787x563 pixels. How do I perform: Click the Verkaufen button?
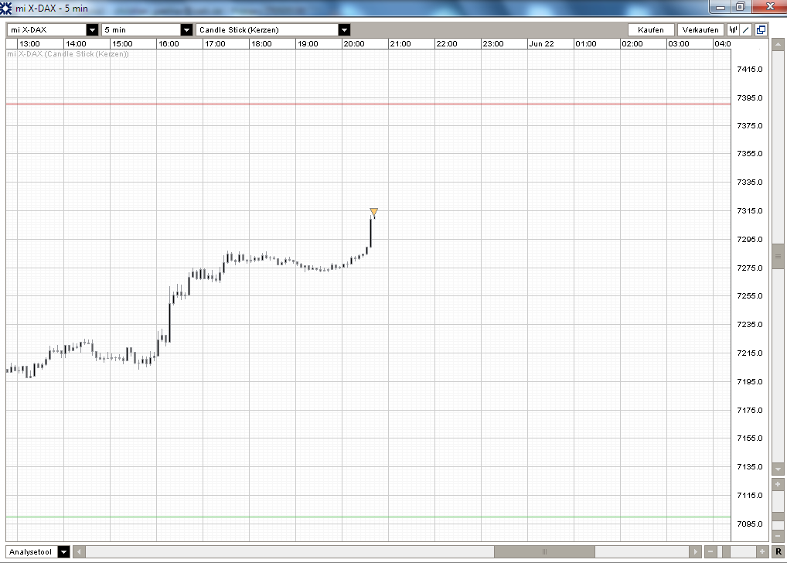coord(700,29)
